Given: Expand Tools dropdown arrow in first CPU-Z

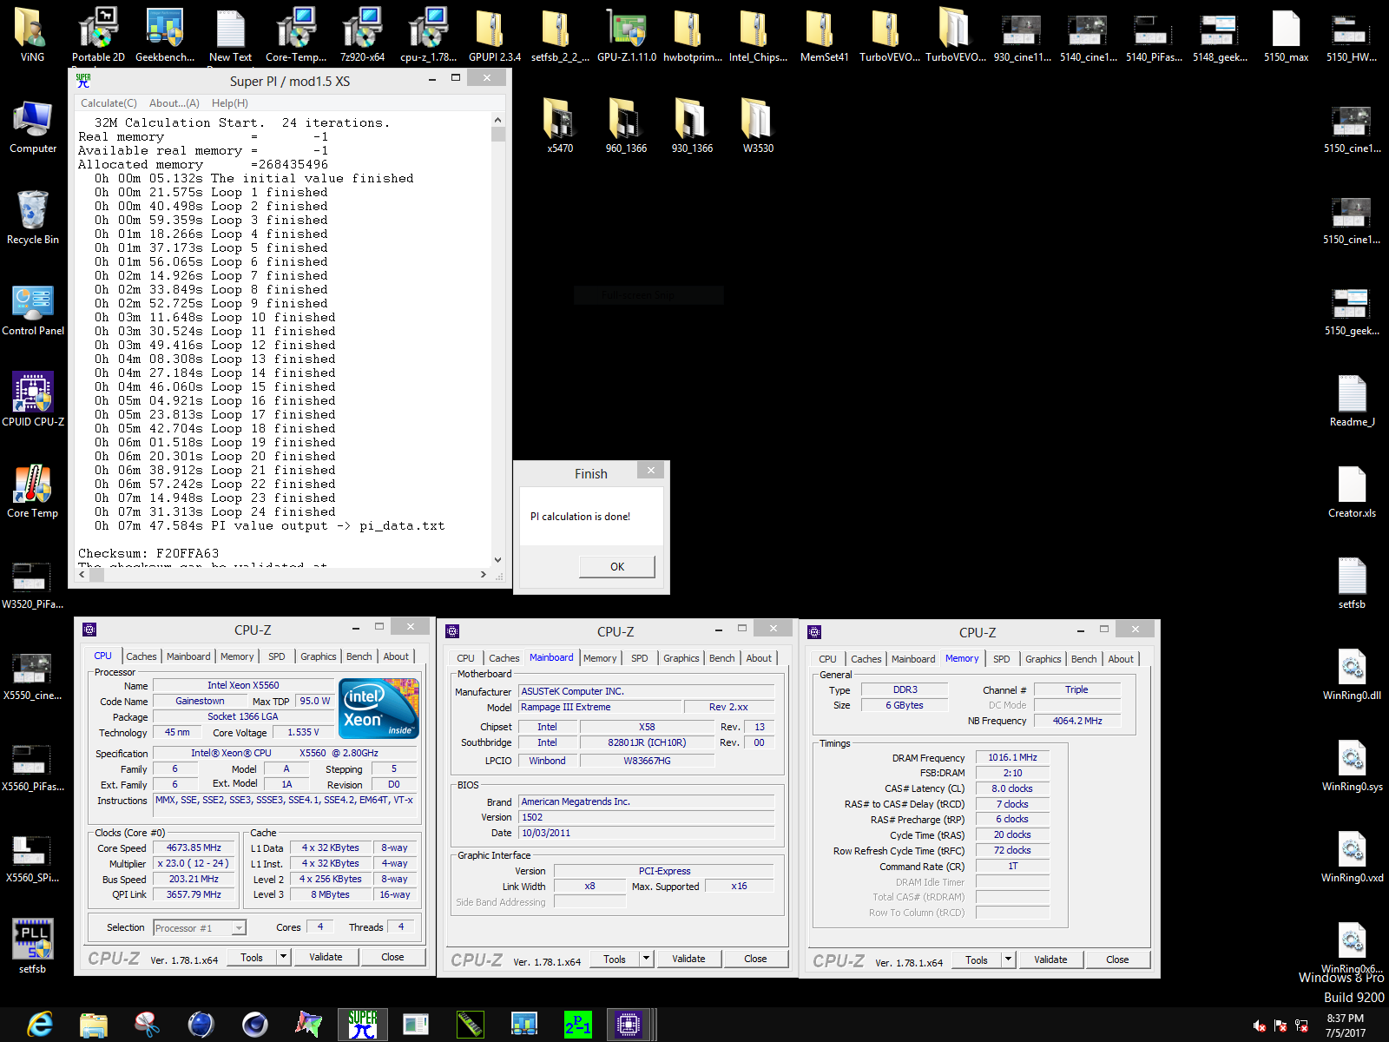Looking at the screenshot, I should point(283,957).
